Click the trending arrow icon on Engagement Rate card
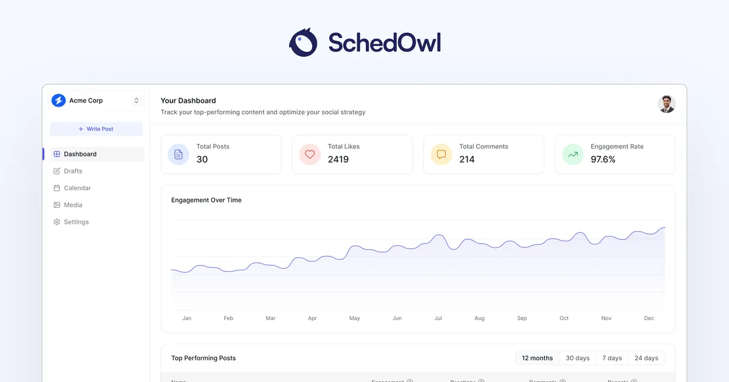This screenshot has height=382, width=729. point(572,154)
